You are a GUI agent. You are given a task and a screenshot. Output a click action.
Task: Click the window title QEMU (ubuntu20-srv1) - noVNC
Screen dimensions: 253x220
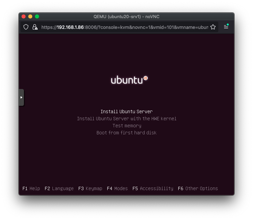(126, 16)
